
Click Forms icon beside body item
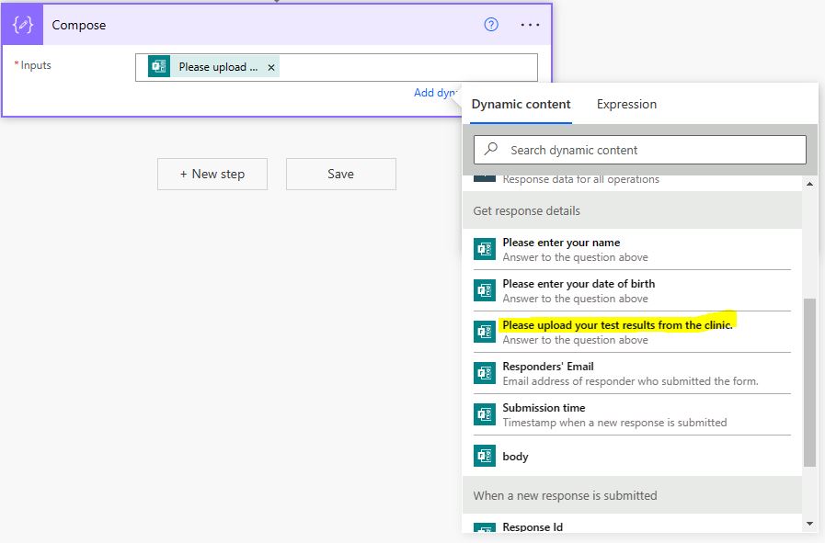pos(485,456)
